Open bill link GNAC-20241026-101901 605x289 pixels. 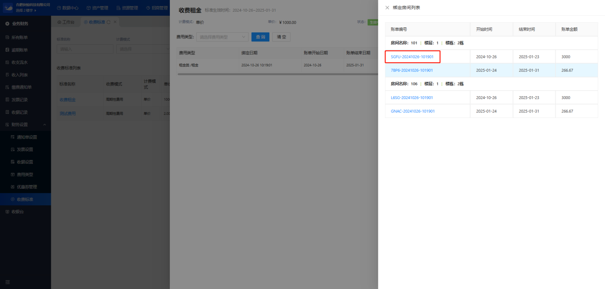pos(413,111)
